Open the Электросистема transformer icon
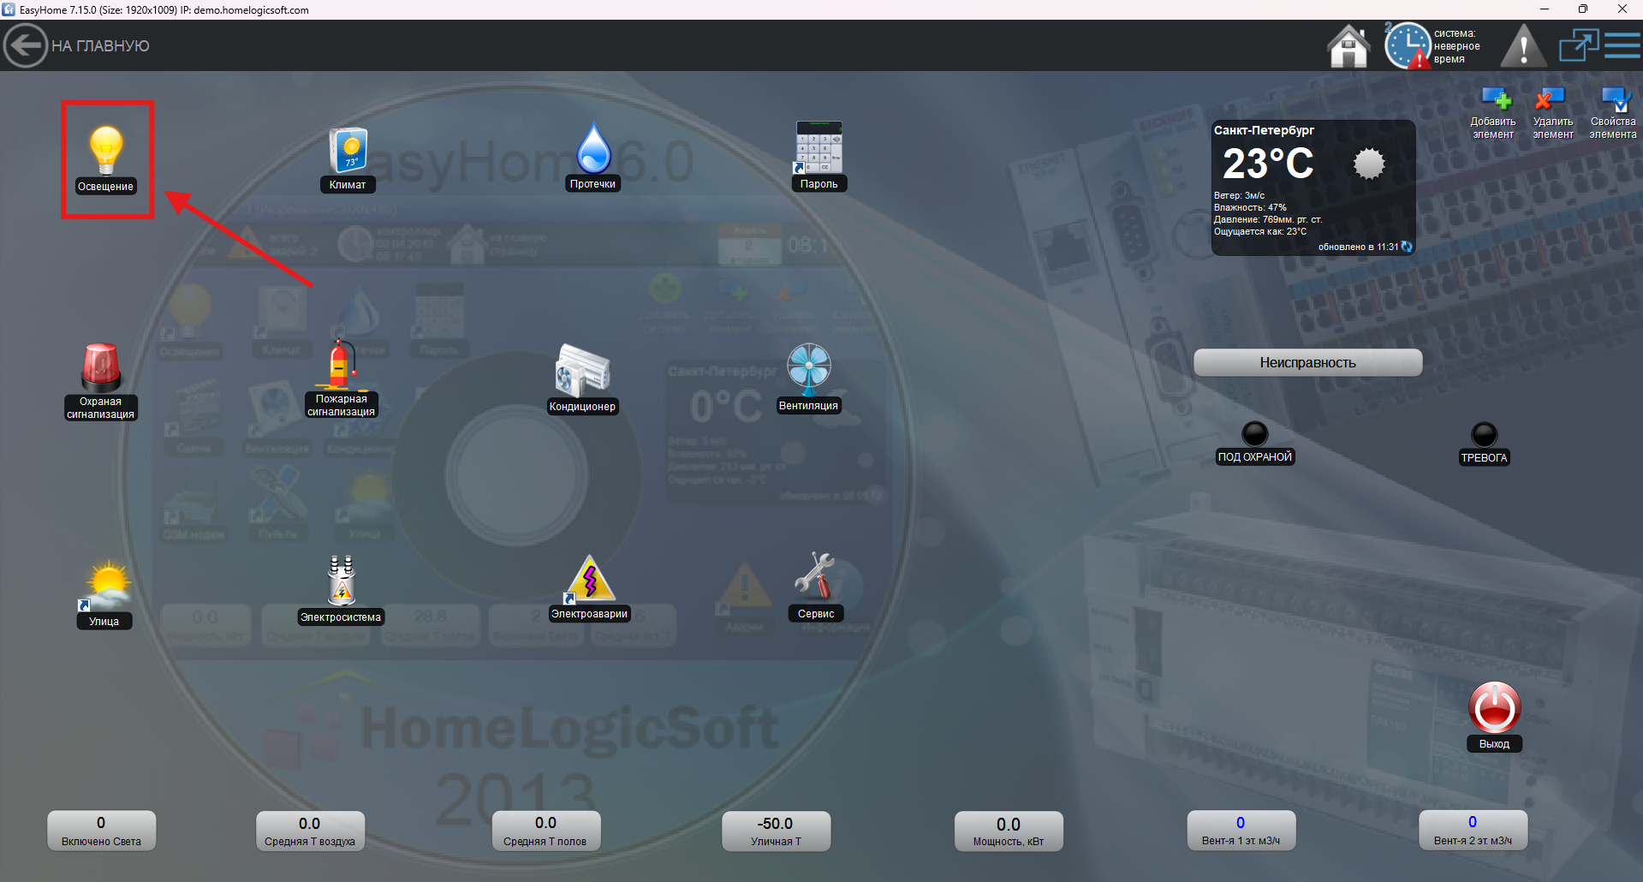The image size is (1643, 882). pyautogui.click(x=342, y=581)
